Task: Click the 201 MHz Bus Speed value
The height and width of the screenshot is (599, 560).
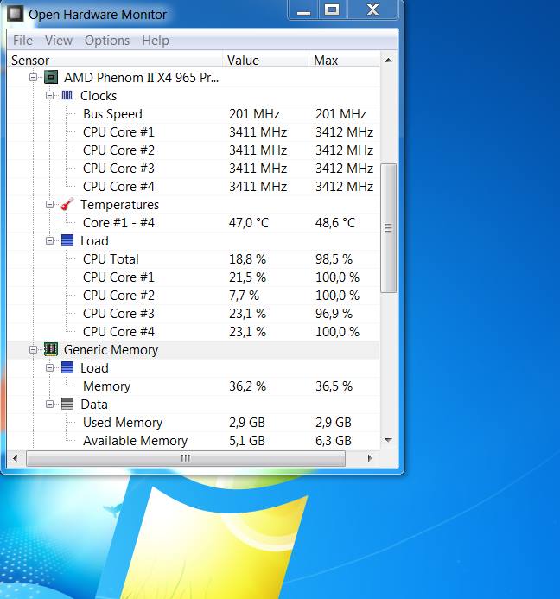Action: pos(254,114)
